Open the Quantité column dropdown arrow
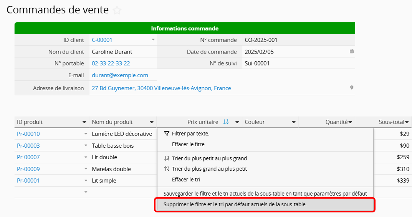Viewport: 412px width, 217px height. (x=350, y=122)
